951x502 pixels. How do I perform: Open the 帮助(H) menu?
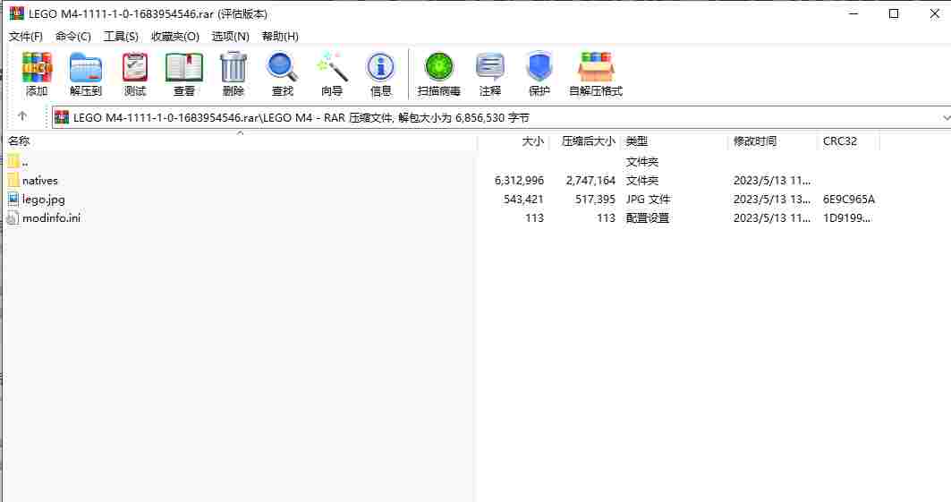[x=280, y=37]
